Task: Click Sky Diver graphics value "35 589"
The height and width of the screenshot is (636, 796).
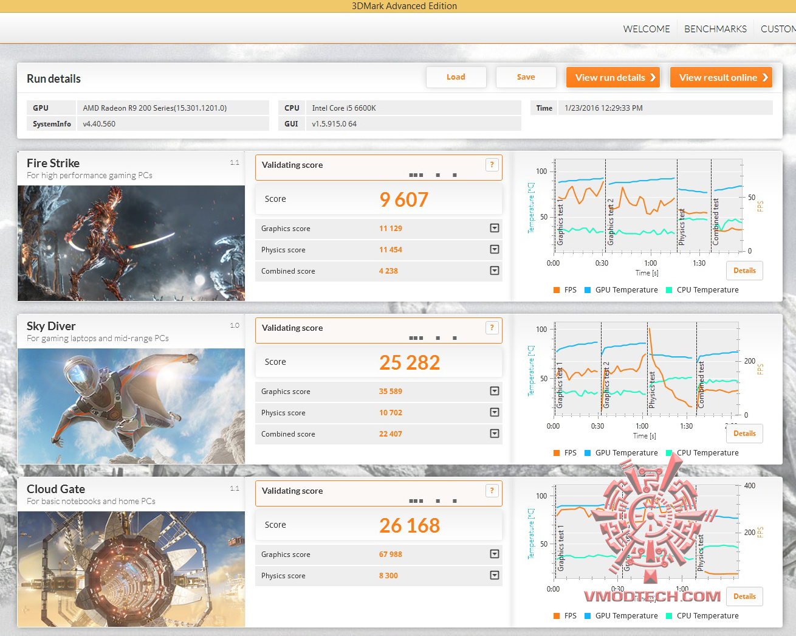Action: (x=391, y=392)
